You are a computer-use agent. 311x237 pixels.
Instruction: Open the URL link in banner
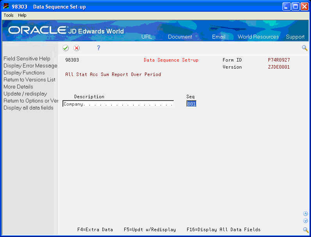tap(147, 37)
